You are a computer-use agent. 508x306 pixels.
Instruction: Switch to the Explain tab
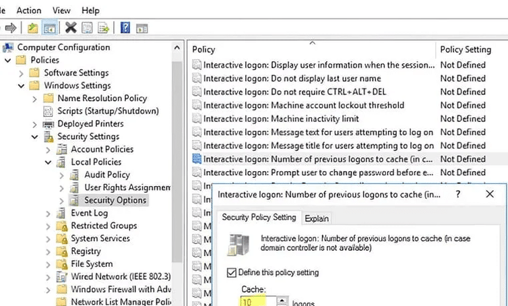pos(316,218)
